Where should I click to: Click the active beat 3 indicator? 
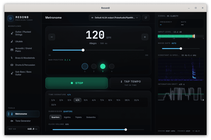coord(103,66)
